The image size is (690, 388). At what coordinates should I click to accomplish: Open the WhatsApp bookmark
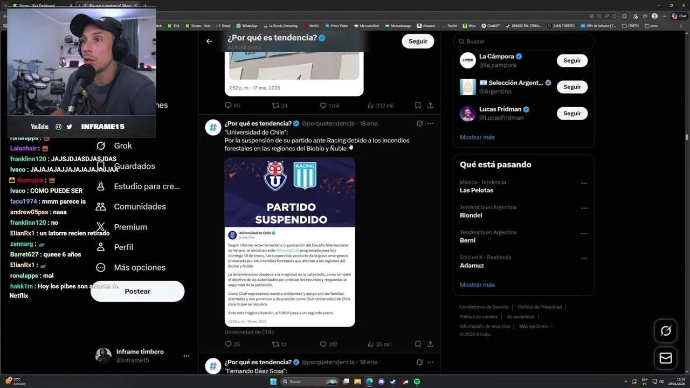coord(246,25)
